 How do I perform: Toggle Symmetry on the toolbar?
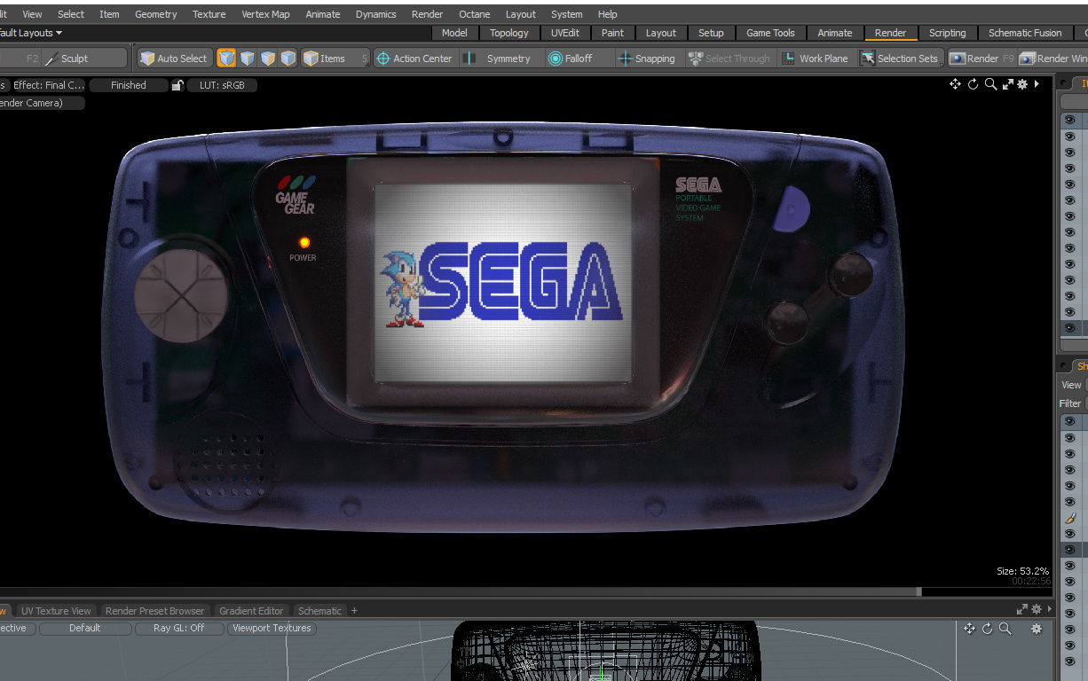tap(498, 59)
